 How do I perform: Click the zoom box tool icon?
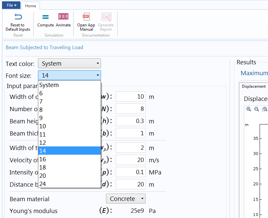264,109
